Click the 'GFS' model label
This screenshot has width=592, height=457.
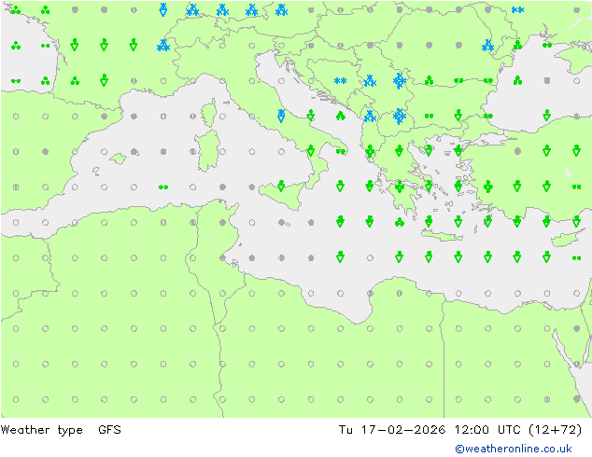tap(109, 429)
